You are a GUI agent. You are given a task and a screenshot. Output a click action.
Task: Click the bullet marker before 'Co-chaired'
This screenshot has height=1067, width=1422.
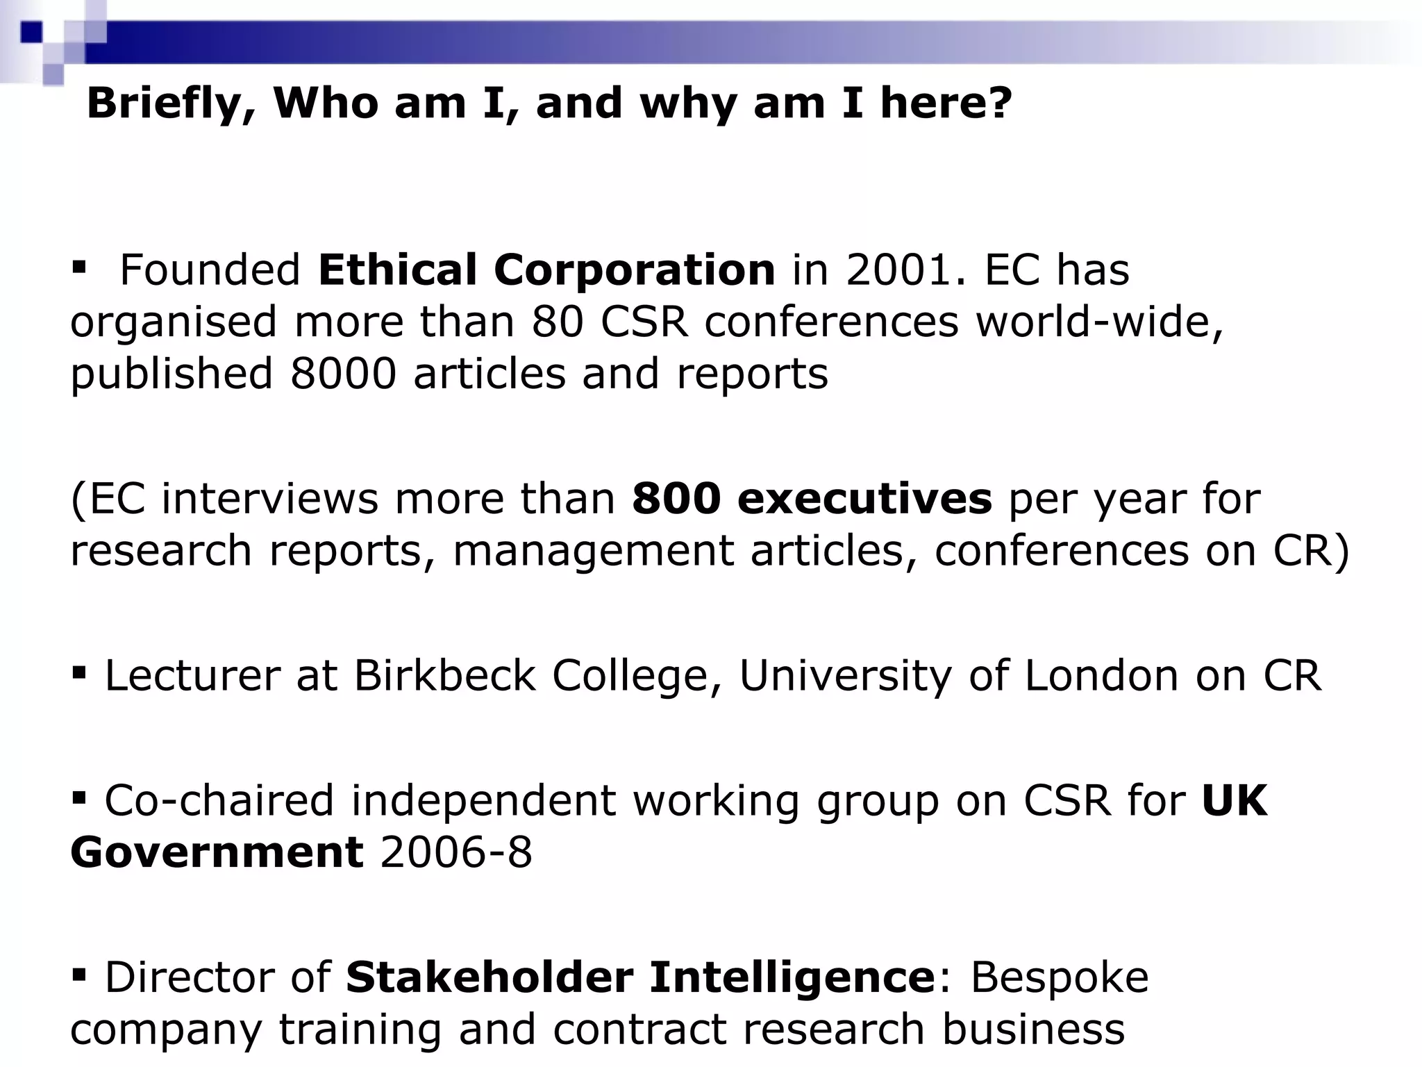tap(78, 795)
